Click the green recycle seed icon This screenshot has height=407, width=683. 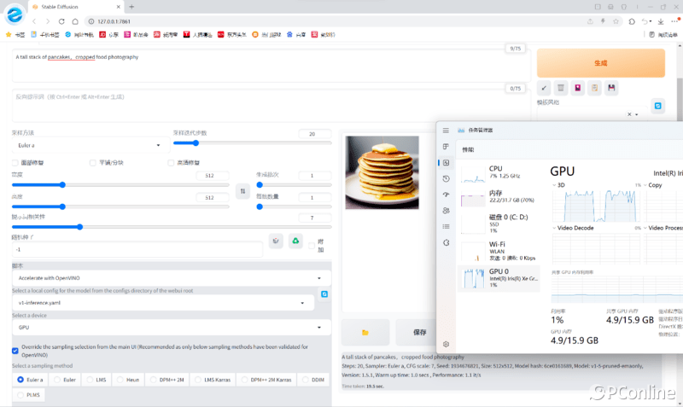[295, 241]
